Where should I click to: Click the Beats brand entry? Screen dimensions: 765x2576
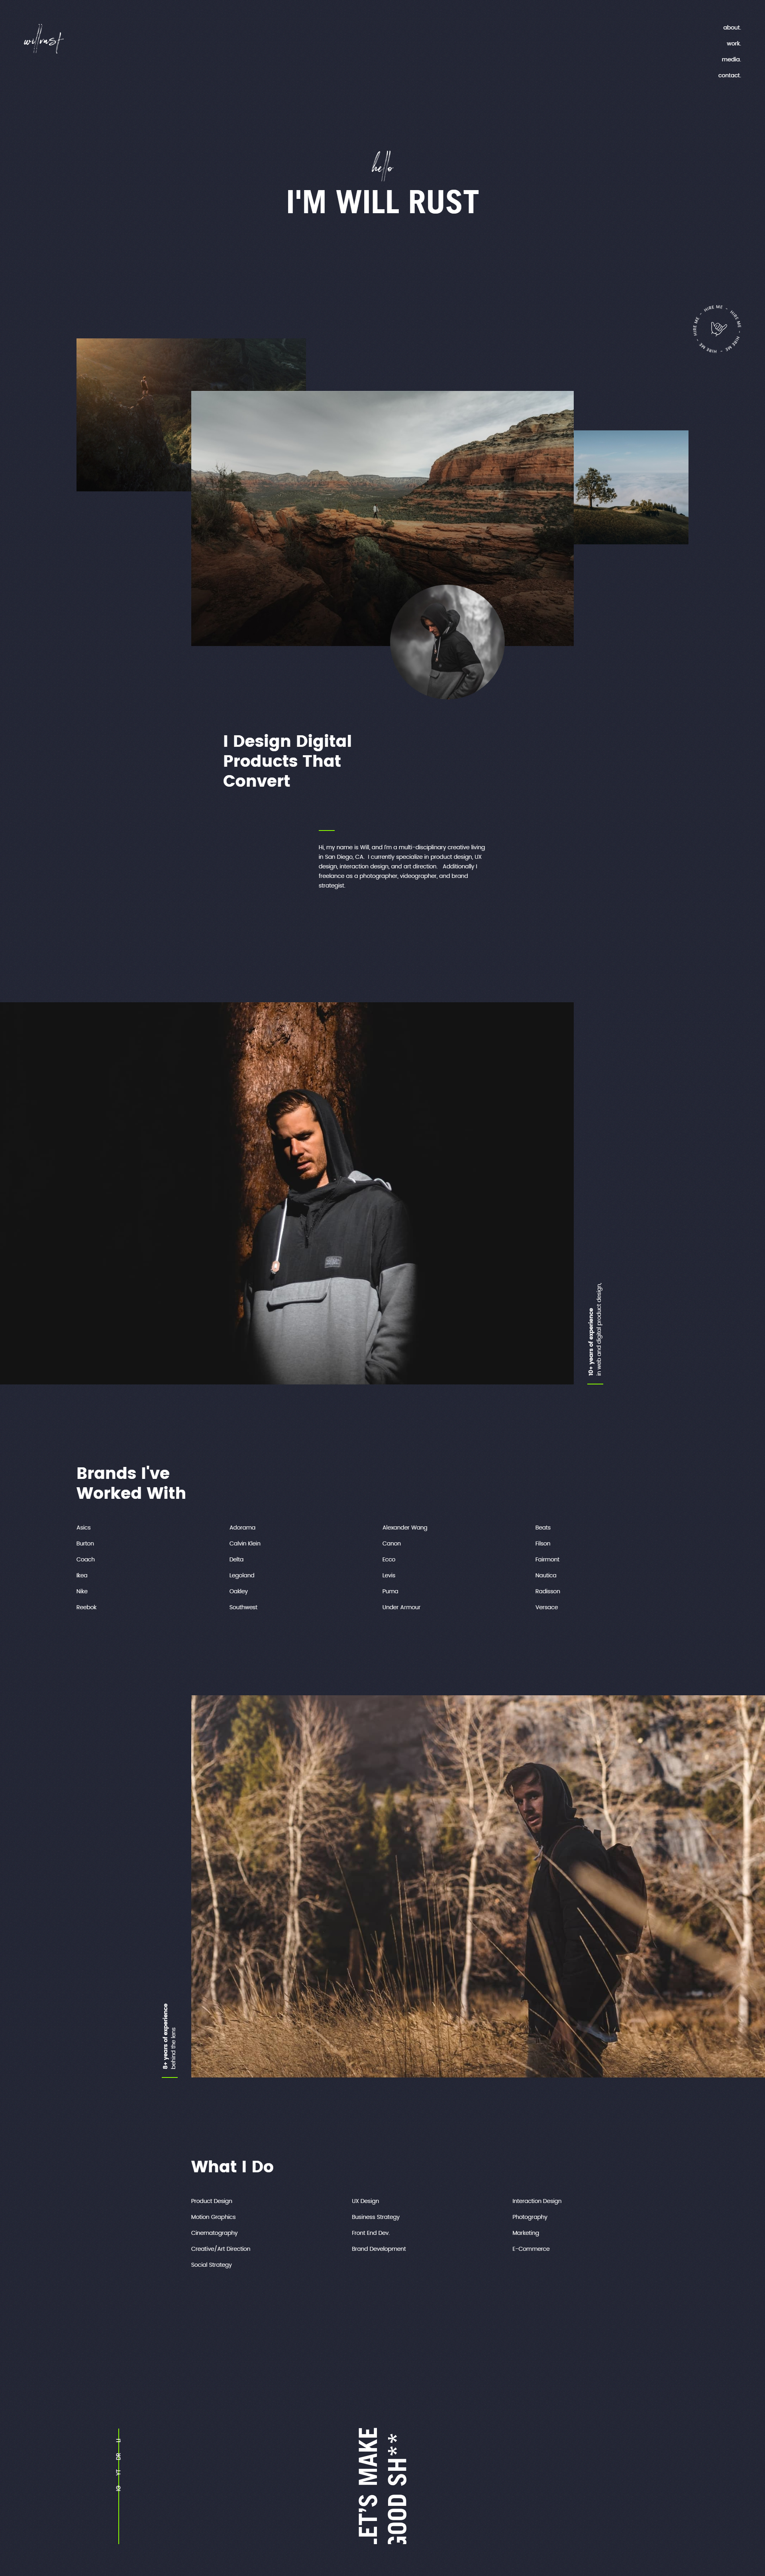tap(543, 1528)
